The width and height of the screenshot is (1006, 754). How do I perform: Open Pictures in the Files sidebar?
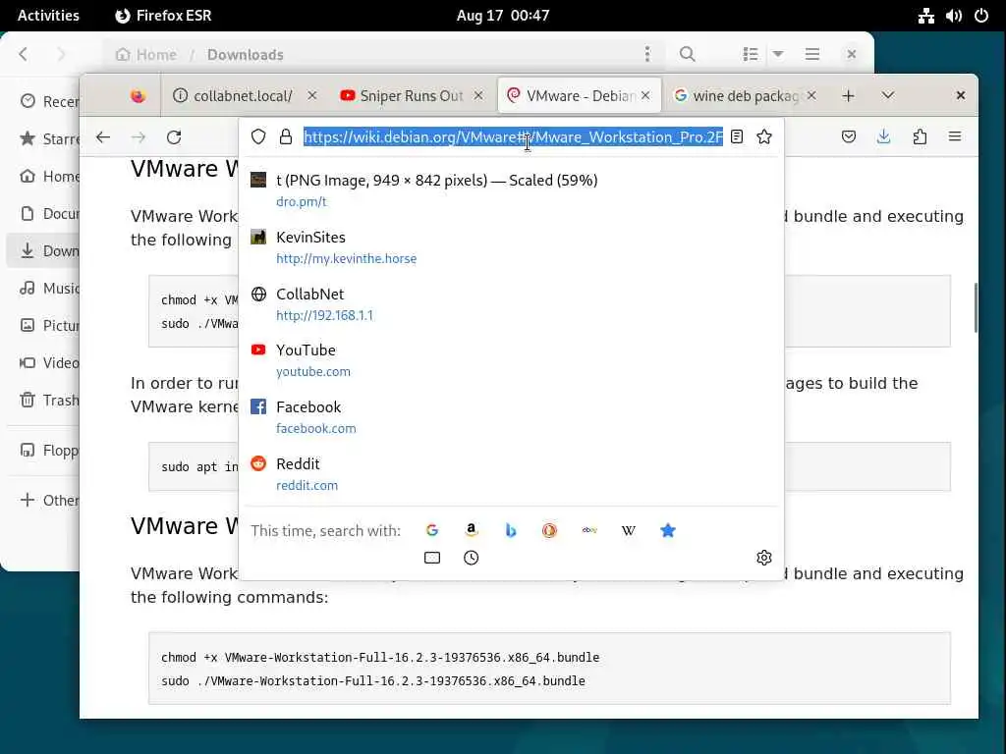(45, 325)
